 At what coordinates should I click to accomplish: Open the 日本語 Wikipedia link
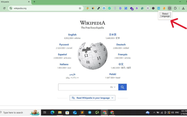pyautogui.click(x=112, y=35)
